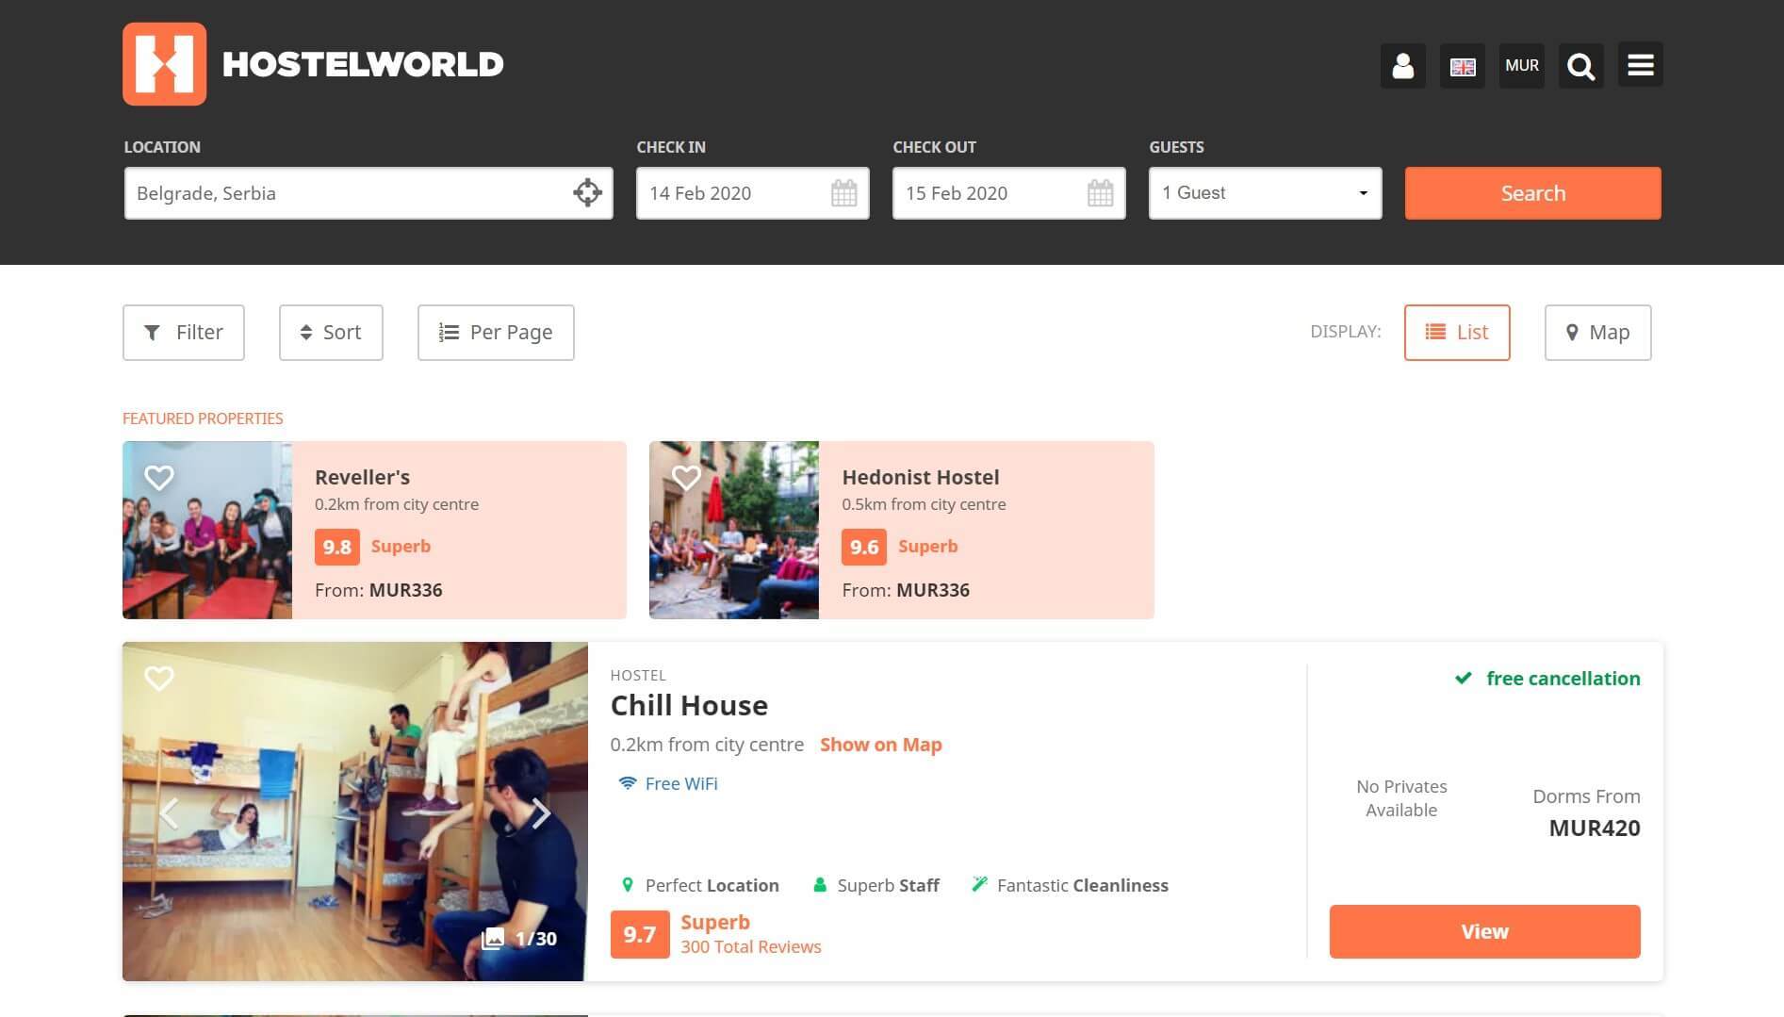
Task: Click the View button for Chill House
Action: [1484, 931]
